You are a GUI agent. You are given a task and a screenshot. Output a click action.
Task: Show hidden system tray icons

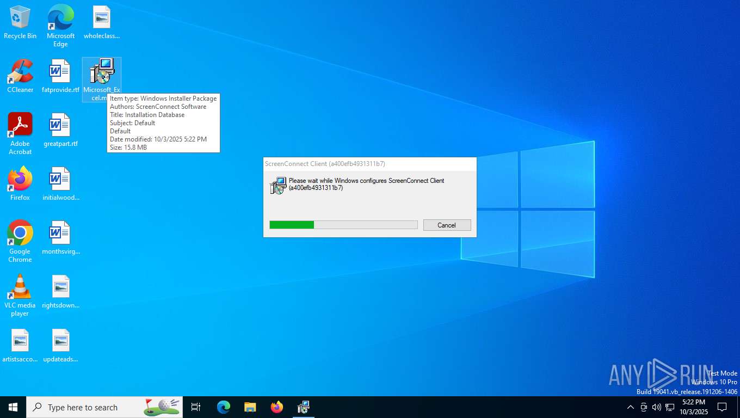[x=631, y=407]
